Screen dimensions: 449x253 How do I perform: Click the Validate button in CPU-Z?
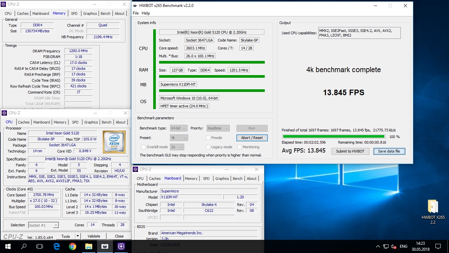[x=94, y=236]
